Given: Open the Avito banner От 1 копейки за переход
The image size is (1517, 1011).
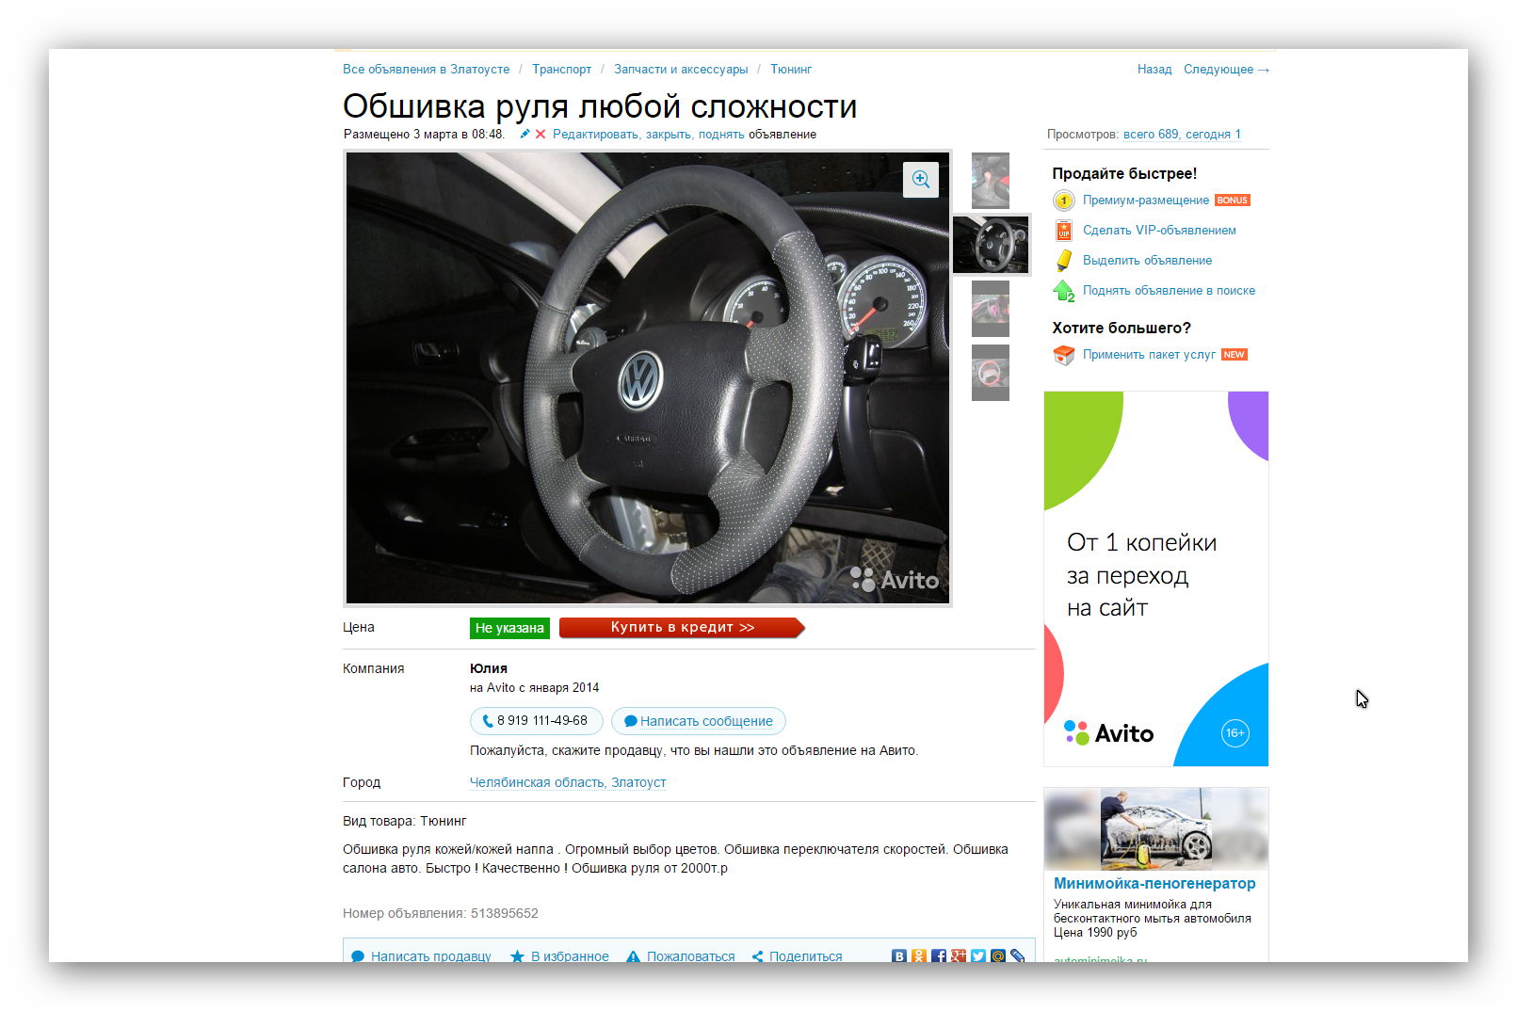Looking at the screenshot, I should [1156, 579].
